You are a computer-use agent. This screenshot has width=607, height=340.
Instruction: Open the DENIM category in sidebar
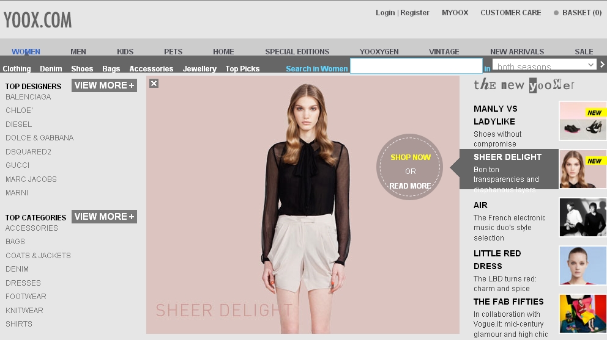point(17,269)
